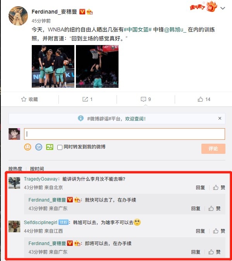Close the 微博辟谣 notice banner
Image resolution: width=232 pixels, height=261 pixels.
pyautogui.click(x=220, y=118)
